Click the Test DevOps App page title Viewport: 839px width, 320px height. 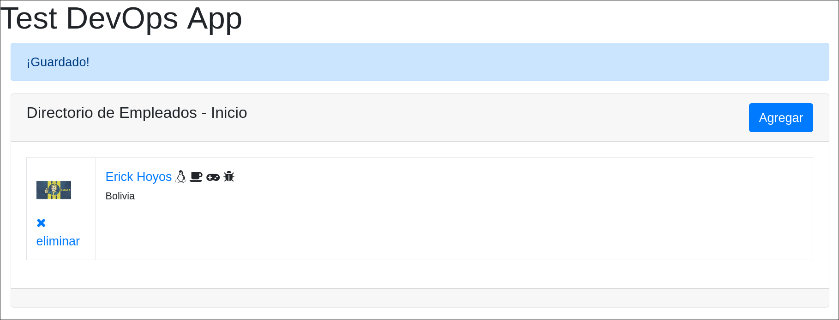click(121, 19)
